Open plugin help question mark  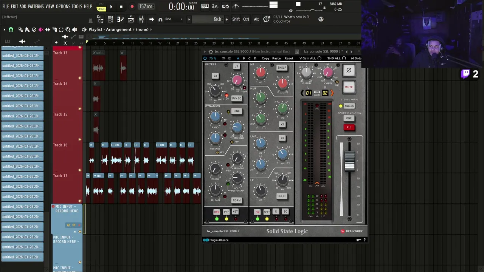tap(365, 240)
